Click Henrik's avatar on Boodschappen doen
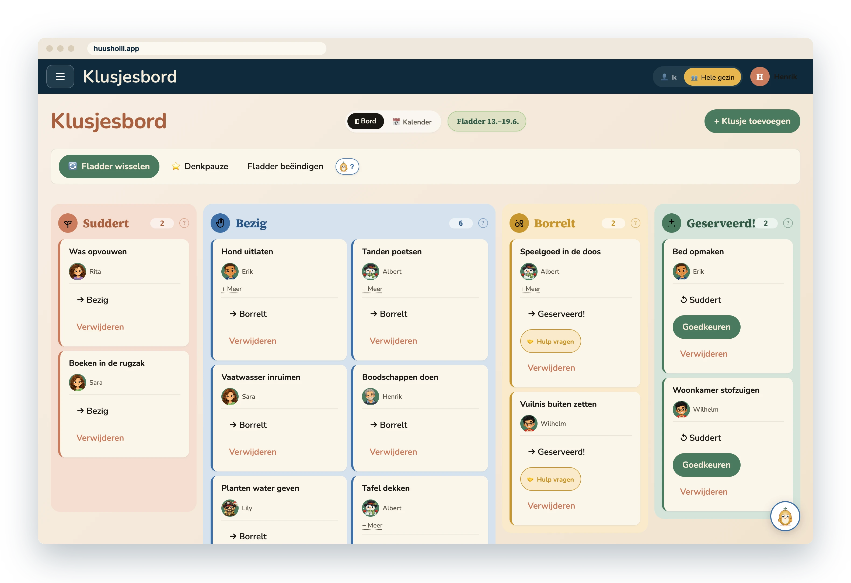 371,397
